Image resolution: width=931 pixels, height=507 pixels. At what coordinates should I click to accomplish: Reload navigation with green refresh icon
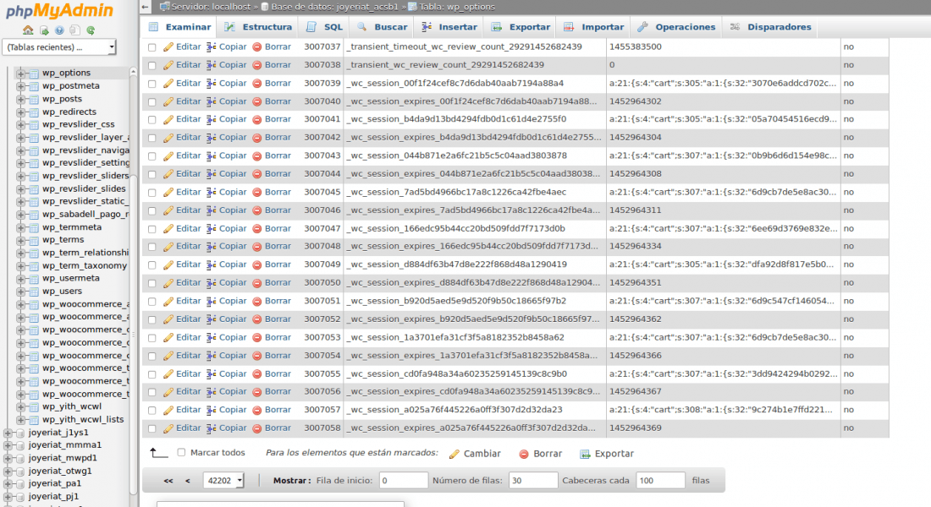[x=91, y=30]
